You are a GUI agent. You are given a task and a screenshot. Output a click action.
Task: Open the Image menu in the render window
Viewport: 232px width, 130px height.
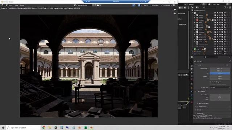[22, 5]
